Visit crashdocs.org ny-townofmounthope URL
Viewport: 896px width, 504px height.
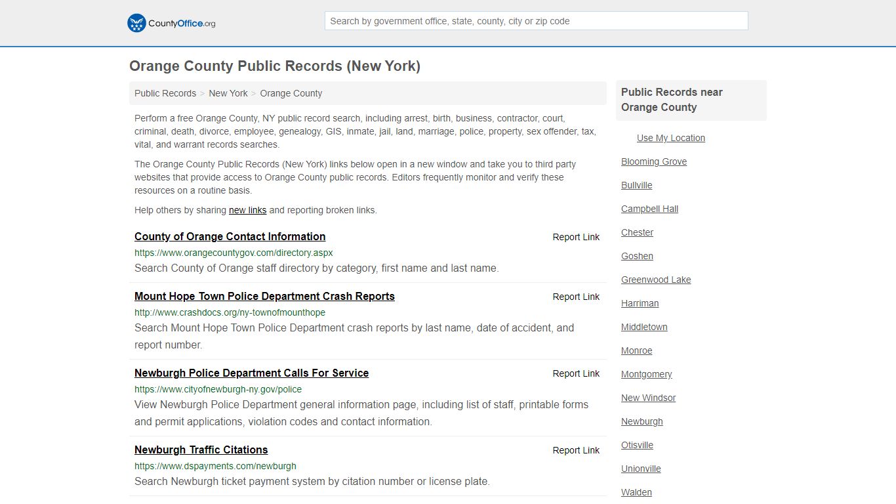pos(230,312)
